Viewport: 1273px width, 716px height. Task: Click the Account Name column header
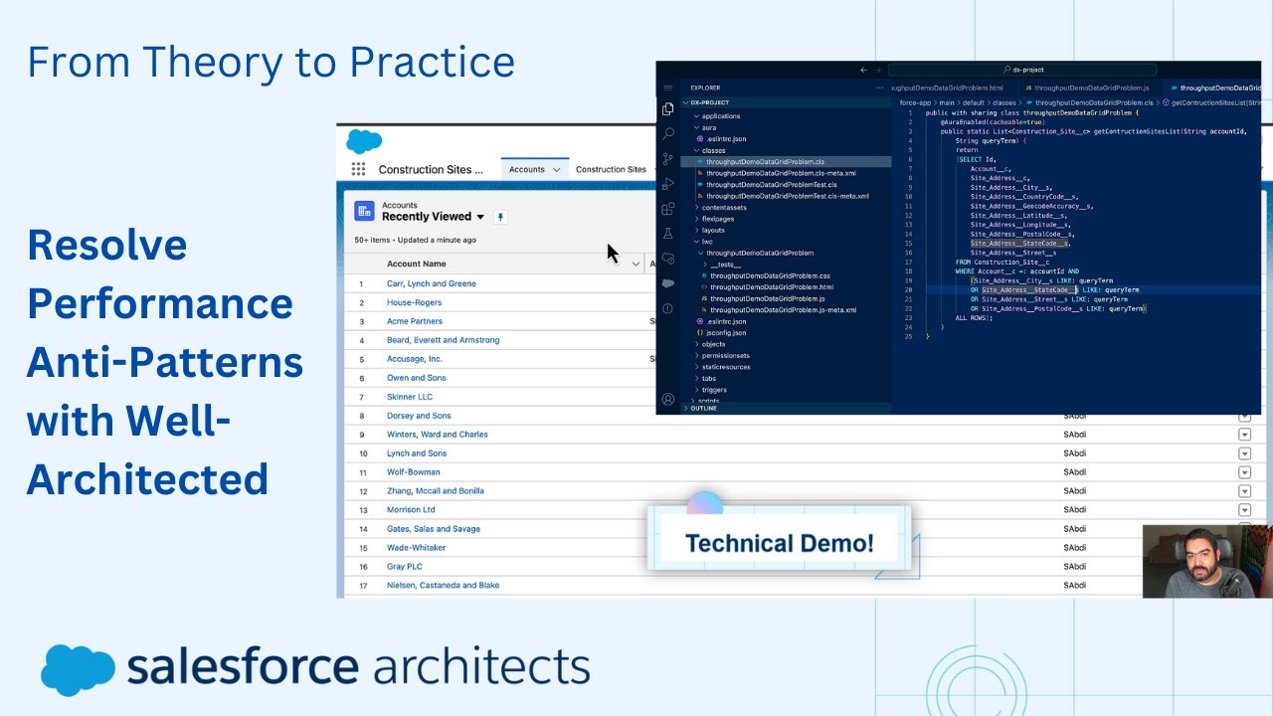tap(417, 264)
